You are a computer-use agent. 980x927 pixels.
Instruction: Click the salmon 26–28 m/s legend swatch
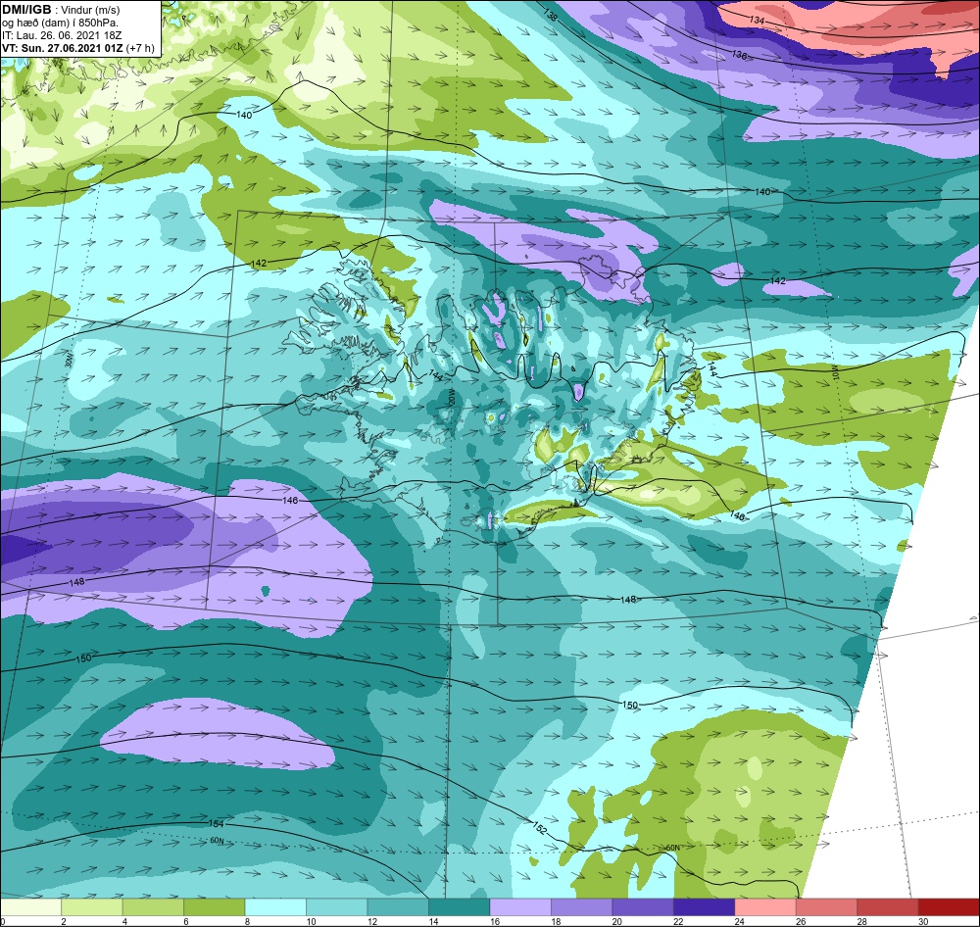pos(827,907)
